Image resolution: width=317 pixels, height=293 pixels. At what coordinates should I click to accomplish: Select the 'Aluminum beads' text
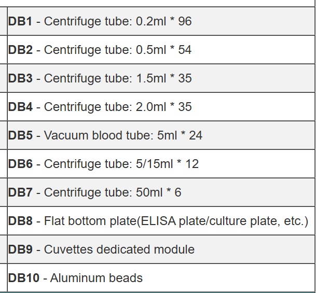click(96, 278)
